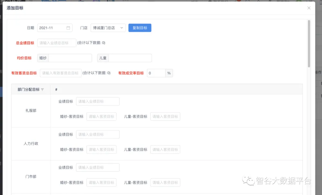Click 礼服部 业绩目标 input field
Screen dimensions: 322x195
pyautogui.click(x=98, y=101)
